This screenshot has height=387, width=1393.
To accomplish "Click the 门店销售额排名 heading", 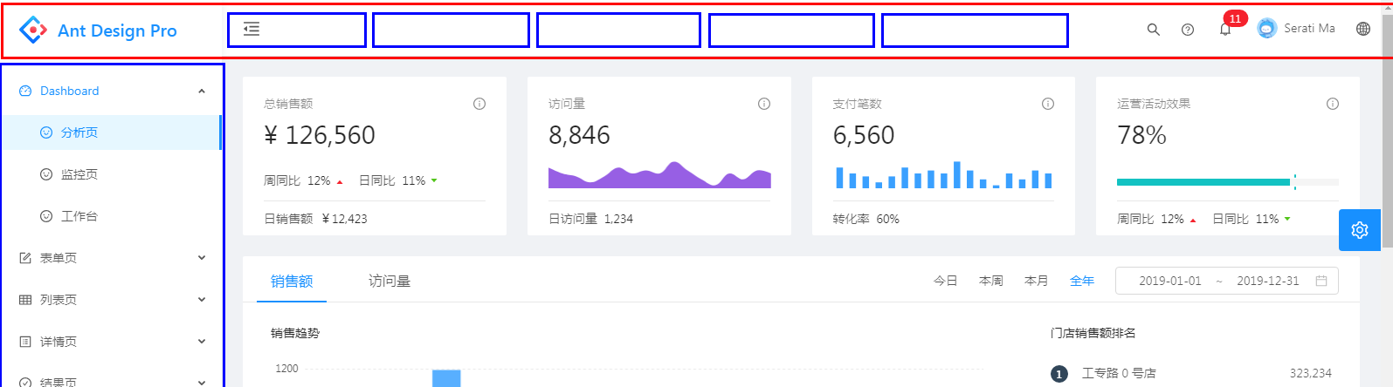I will point(1093,333).
